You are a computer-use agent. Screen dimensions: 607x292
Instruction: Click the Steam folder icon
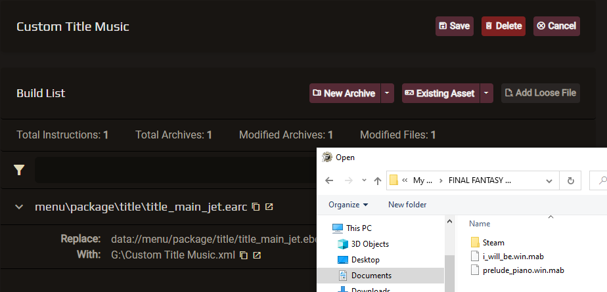coord(476,243)
